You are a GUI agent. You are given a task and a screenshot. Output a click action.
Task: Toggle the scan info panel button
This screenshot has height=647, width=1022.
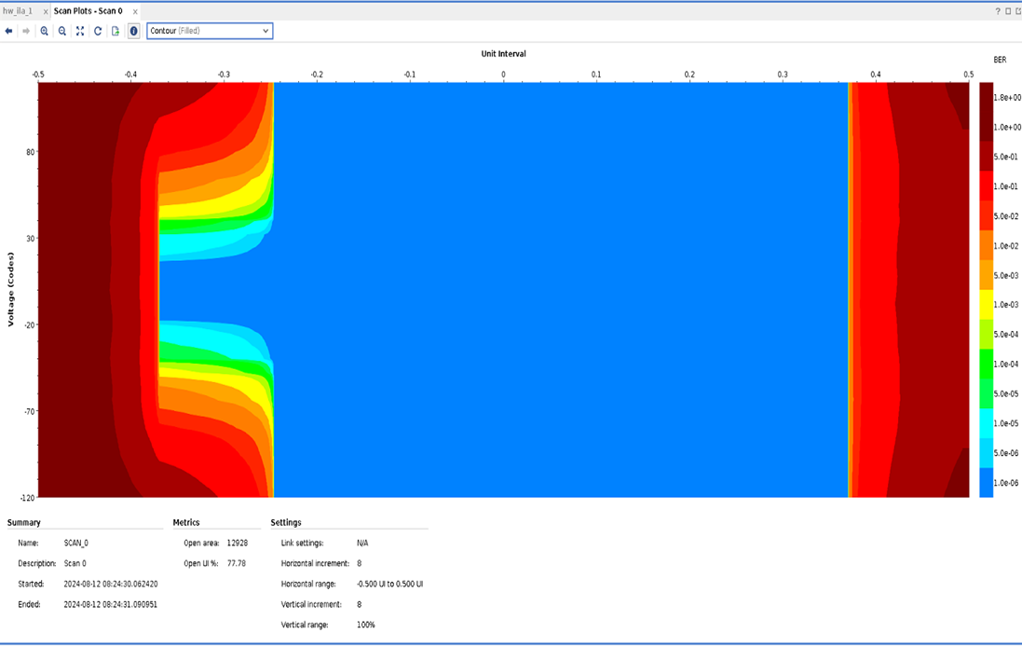click(x=133, y=31)
